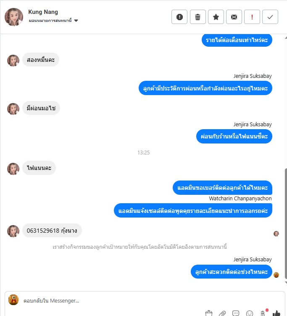Click the Kung Nang name in header

[x=43, y=12]
